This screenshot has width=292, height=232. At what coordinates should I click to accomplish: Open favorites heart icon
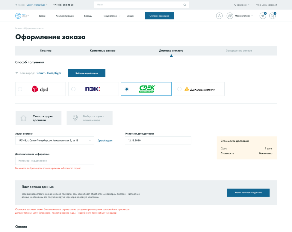coord(263,16)
